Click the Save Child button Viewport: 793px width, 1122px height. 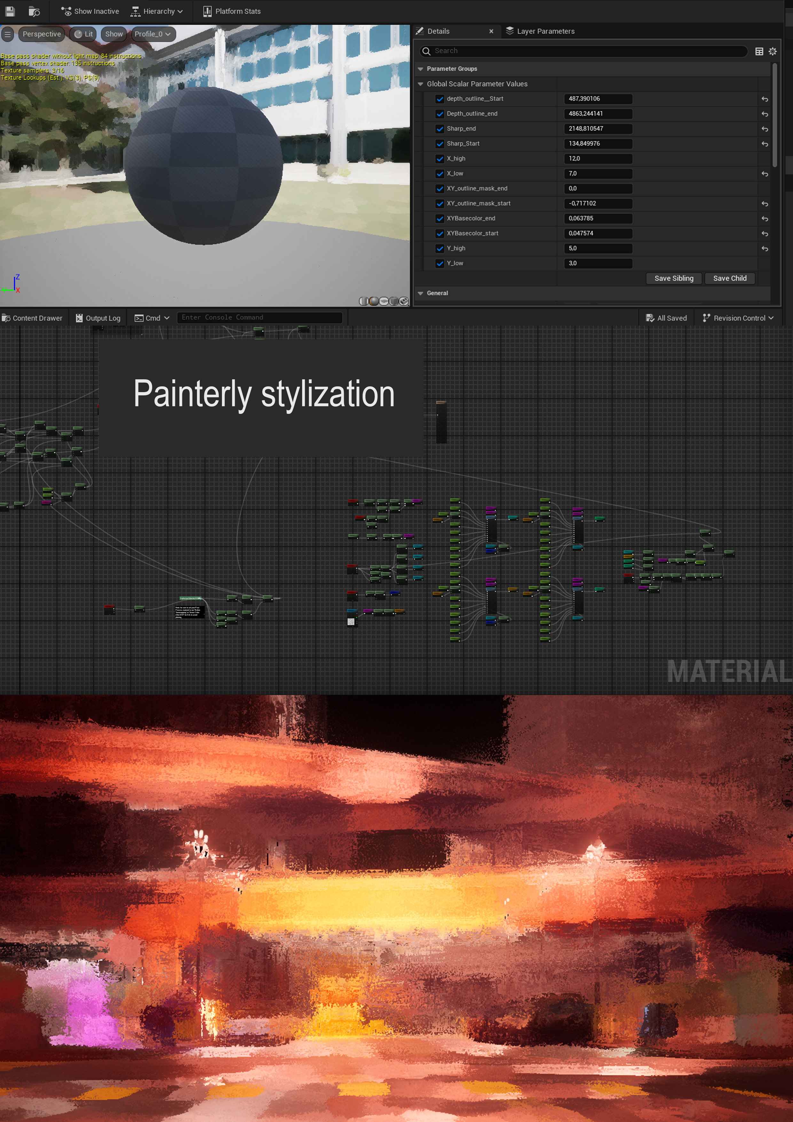(729, 278)
